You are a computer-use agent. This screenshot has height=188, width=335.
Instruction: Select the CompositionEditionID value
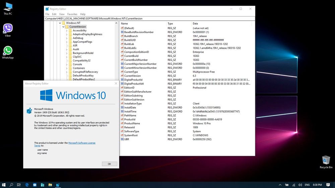[x=137, y=52]
